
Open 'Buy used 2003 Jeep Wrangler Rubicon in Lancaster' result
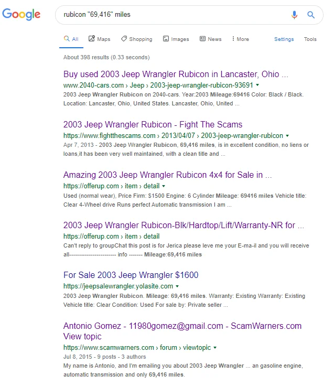tap(176, 74)
